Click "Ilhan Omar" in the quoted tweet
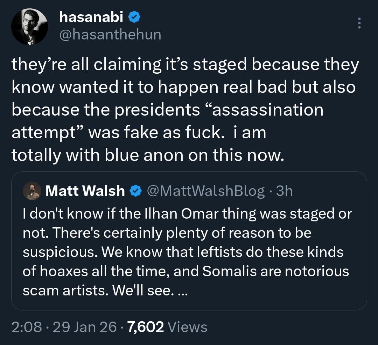The width and height of the screenshot is (378, 345). click(x=174, y=214)
